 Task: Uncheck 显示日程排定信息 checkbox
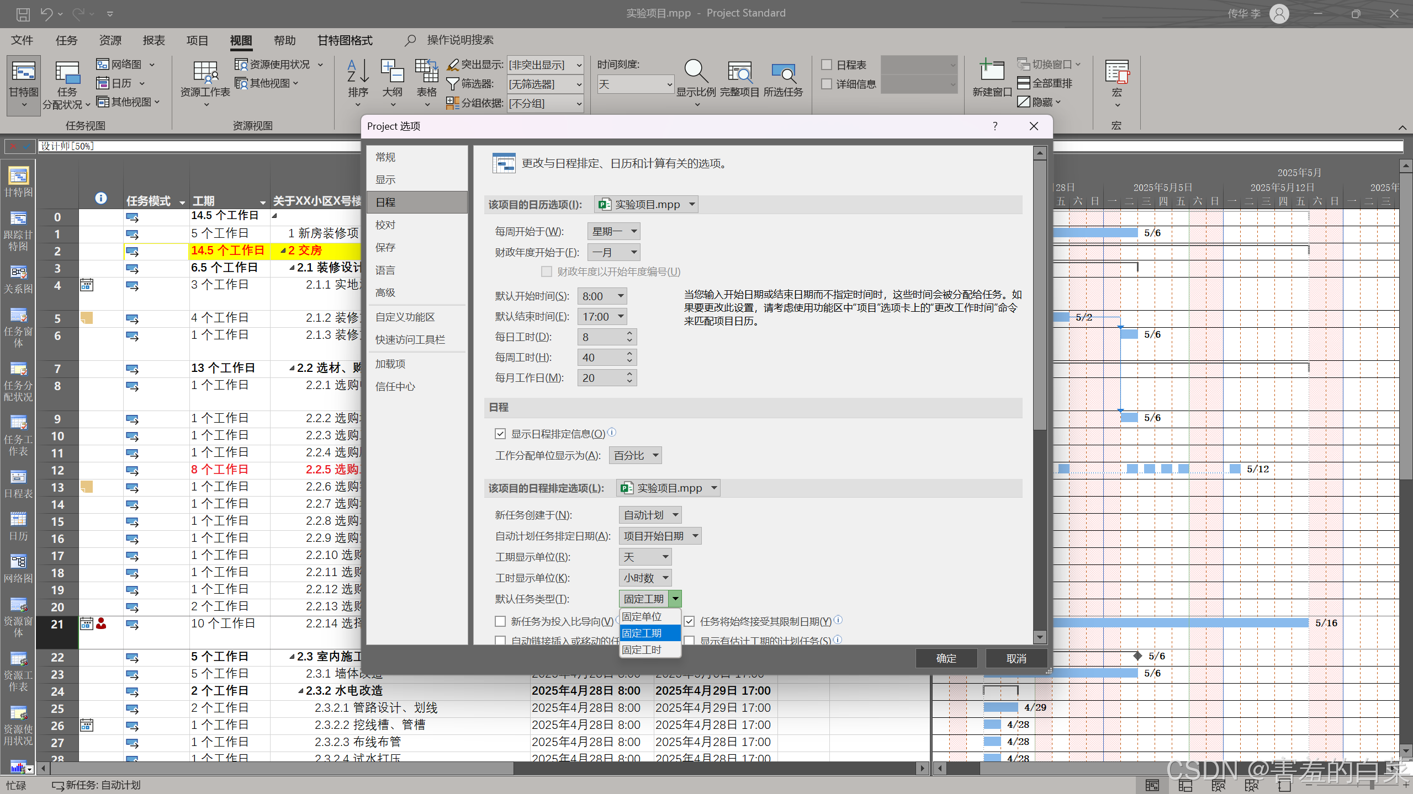500,434
